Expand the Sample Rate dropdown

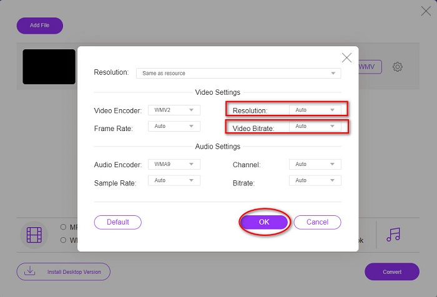[174, 180]
